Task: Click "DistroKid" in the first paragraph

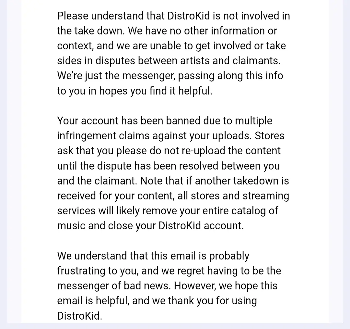Action: point(188,16)
